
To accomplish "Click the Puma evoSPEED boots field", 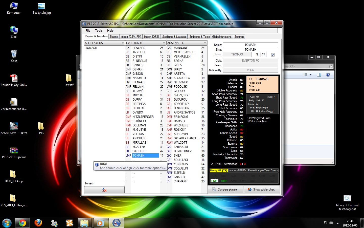I will click(253, 170).
